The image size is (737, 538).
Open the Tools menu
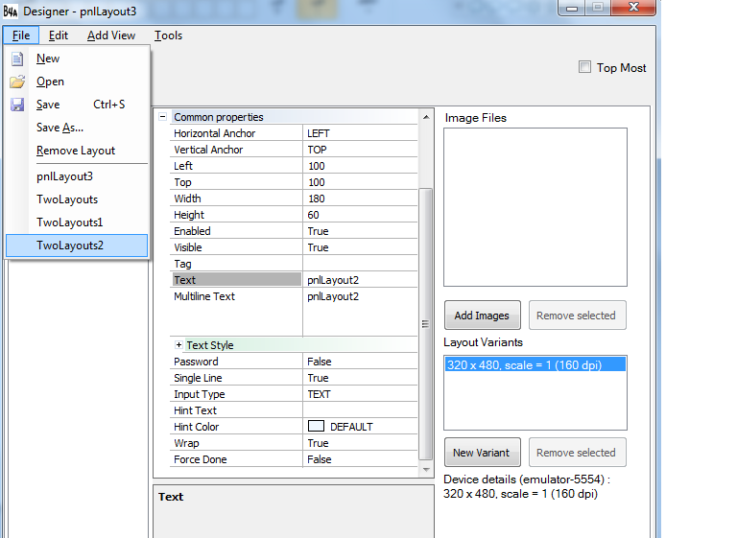(168, 35)
